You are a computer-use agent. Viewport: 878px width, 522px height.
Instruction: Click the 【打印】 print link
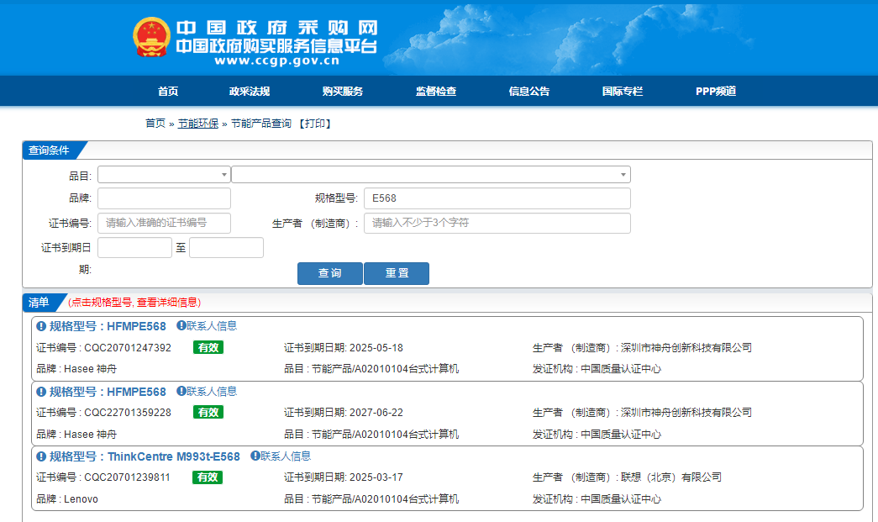tap(315, 124)
